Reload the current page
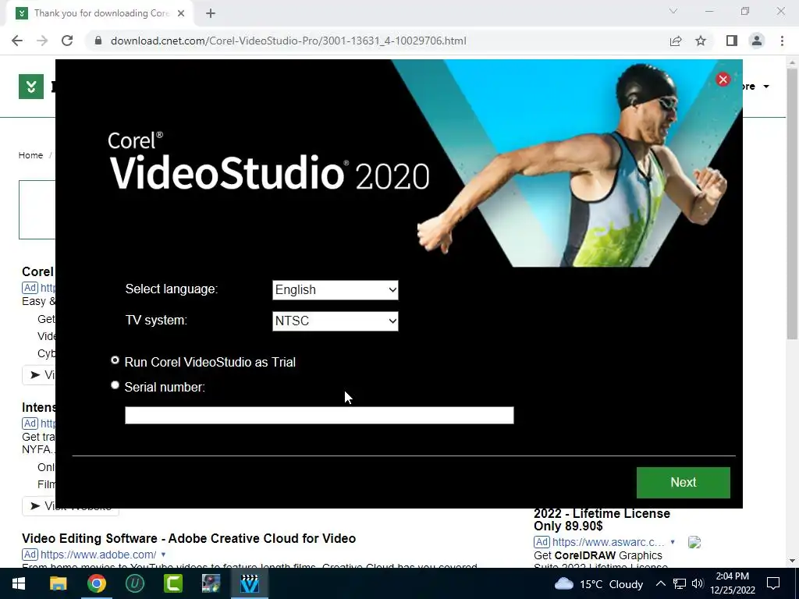Viewport: 799px width, 599px height. click(67, 41)
